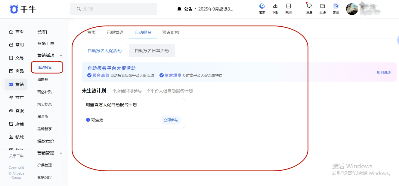Open 品牌新享 menu item
The width and height of the screenshot is (399, 186).
(45, 129)
